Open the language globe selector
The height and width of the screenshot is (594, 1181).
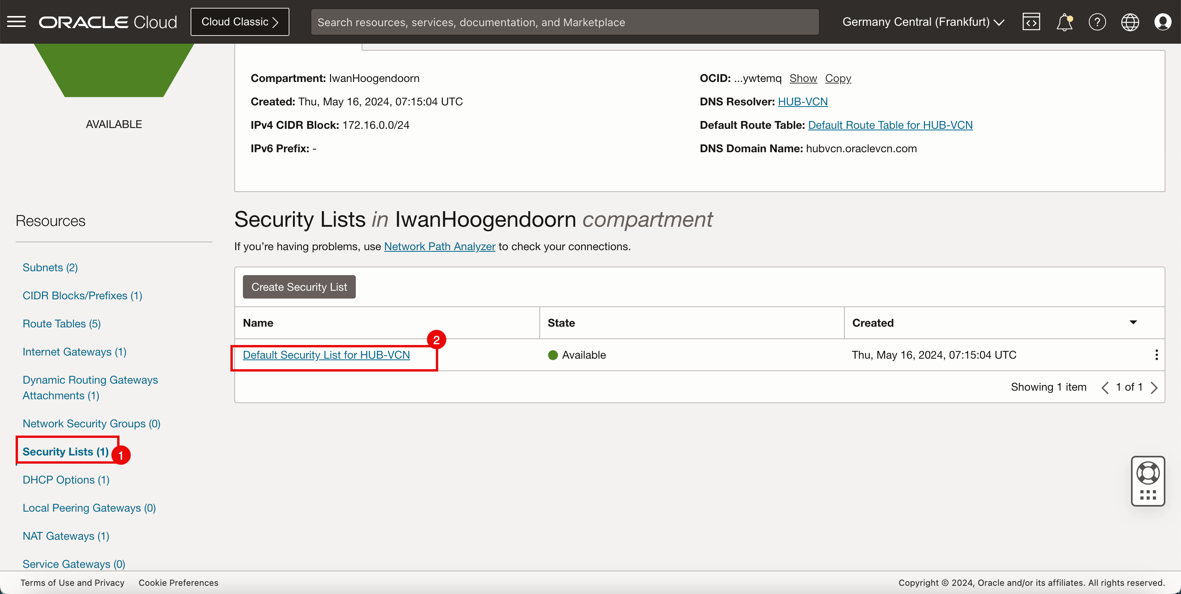tap(1130, 21)
